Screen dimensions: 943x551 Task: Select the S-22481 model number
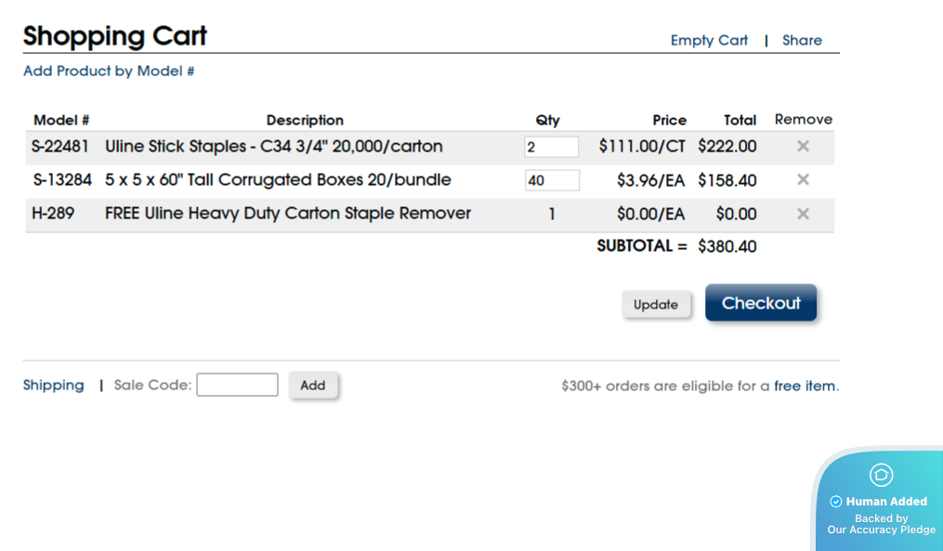point(60,146)
